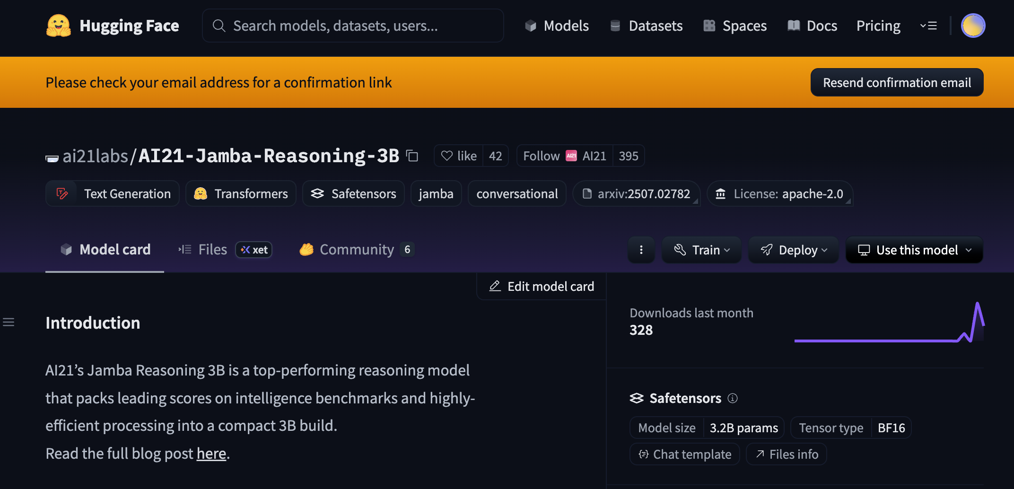The width and height of the screenshot is (1014, 489).
Task: Expand the Train dropdown
Action: point(701,250)
